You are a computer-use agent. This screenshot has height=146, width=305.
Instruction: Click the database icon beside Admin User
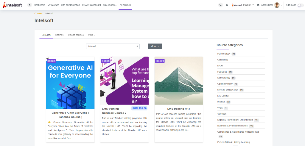coord(258,5)
